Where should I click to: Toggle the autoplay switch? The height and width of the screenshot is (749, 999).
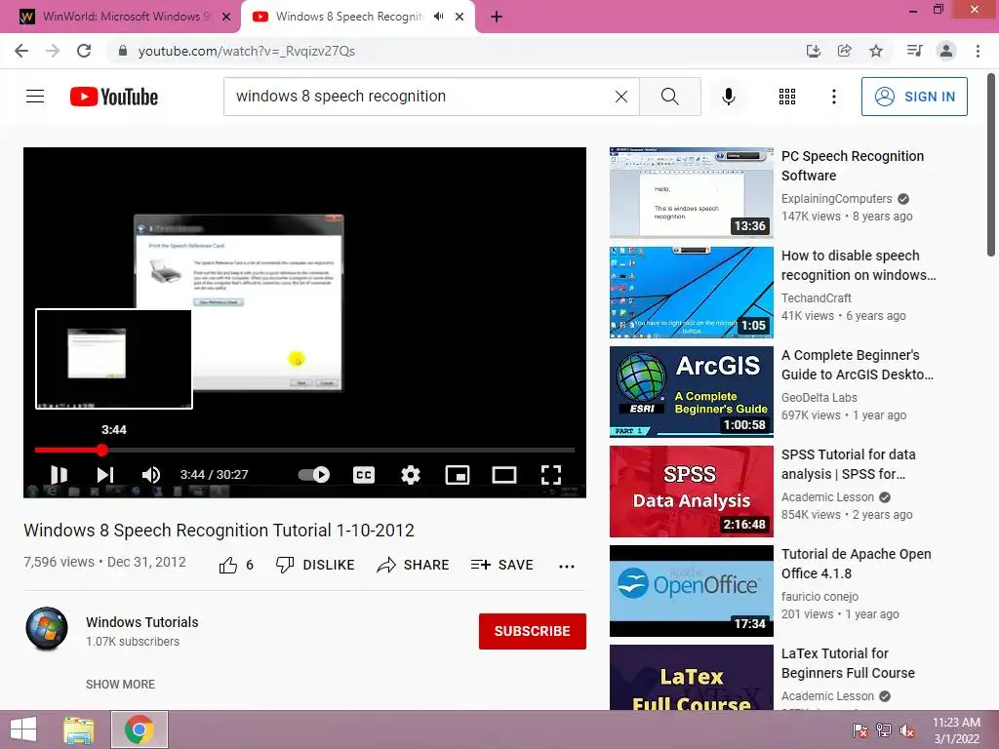point(313,475)
